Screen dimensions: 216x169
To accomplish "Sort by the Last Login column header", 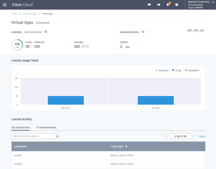I will [x=117, y=147].
